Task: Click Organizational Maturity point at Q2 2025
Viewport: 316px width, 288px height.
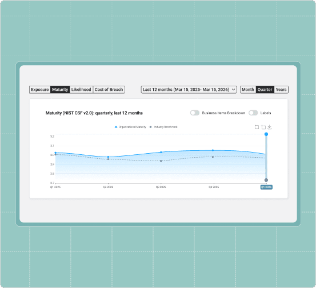Action: (108, 157)
